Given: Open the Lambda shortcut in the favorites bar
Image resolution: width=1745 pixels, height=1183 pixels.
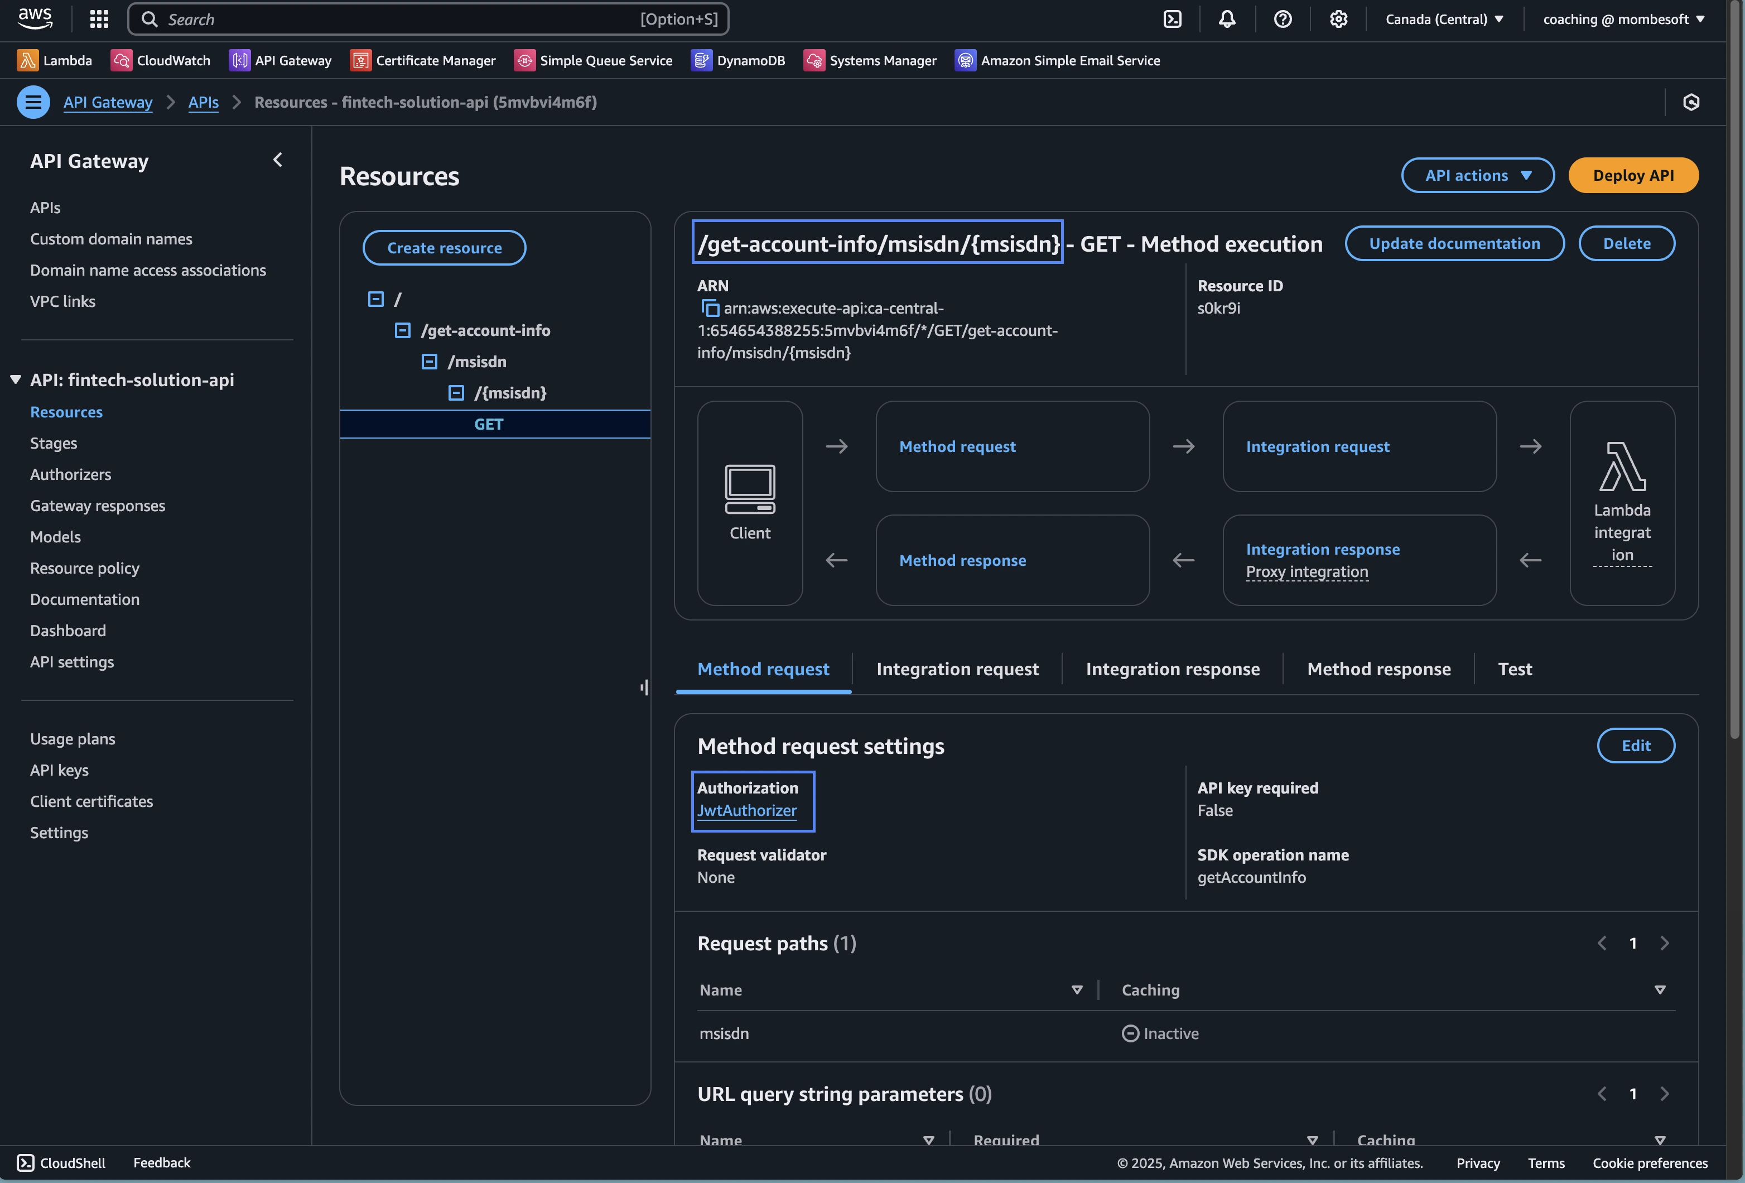Looking at the screenshot, I should (x=55, y=60).
